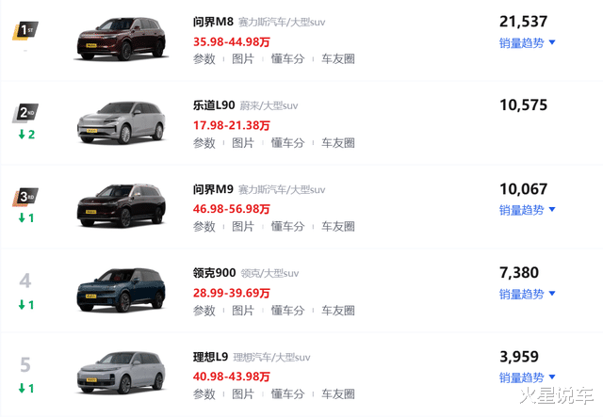Open the 理想L9 car thumbnail

tap(116, 370)
